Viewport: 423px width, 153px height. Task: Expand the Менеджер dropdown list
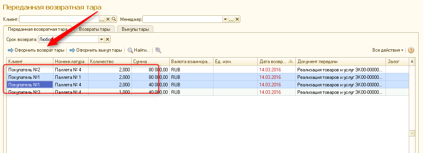tap(225, 19)
